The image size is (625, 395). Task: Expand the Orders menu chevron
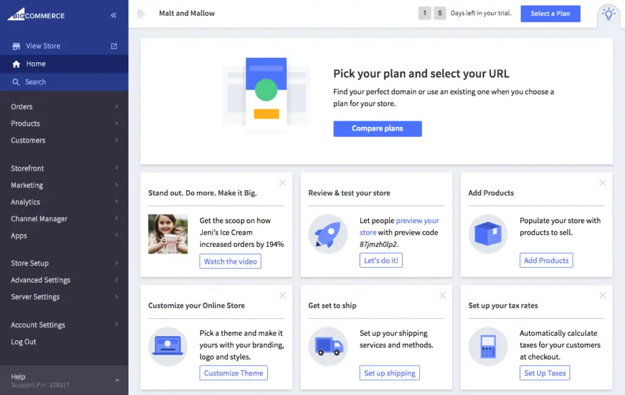click(117, 106)
